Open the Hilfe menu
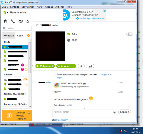Viewport: 143px width, 134px height. [x=69, y=7]
